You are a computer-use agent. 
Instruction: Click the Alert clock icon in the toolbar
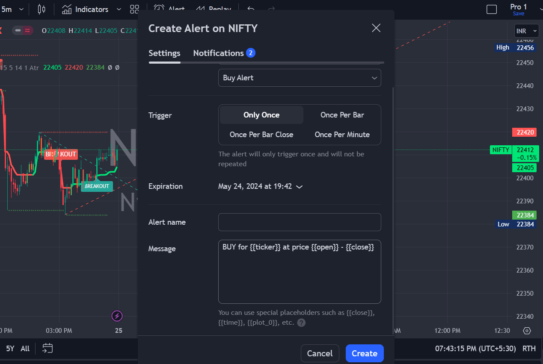point(159,9)
